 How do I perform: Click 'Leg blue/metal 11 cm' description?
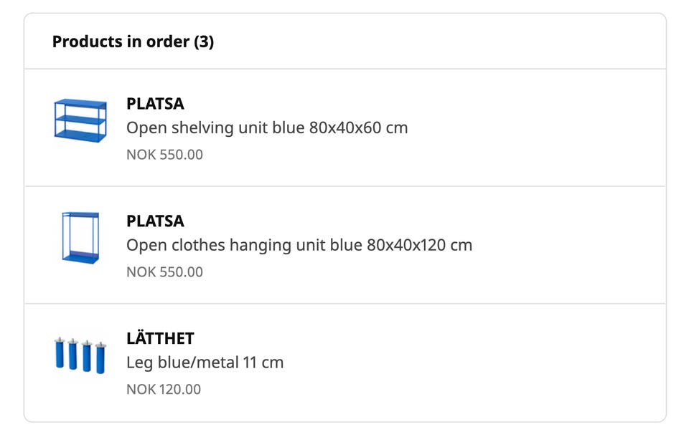click(205, 362)
